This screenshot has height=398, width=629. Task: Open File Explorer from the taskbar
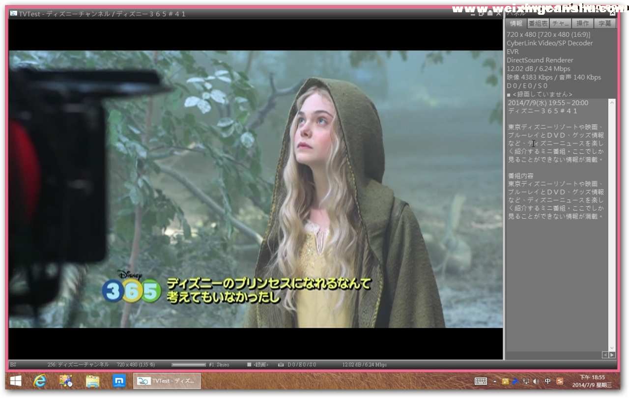click(92, 381)
